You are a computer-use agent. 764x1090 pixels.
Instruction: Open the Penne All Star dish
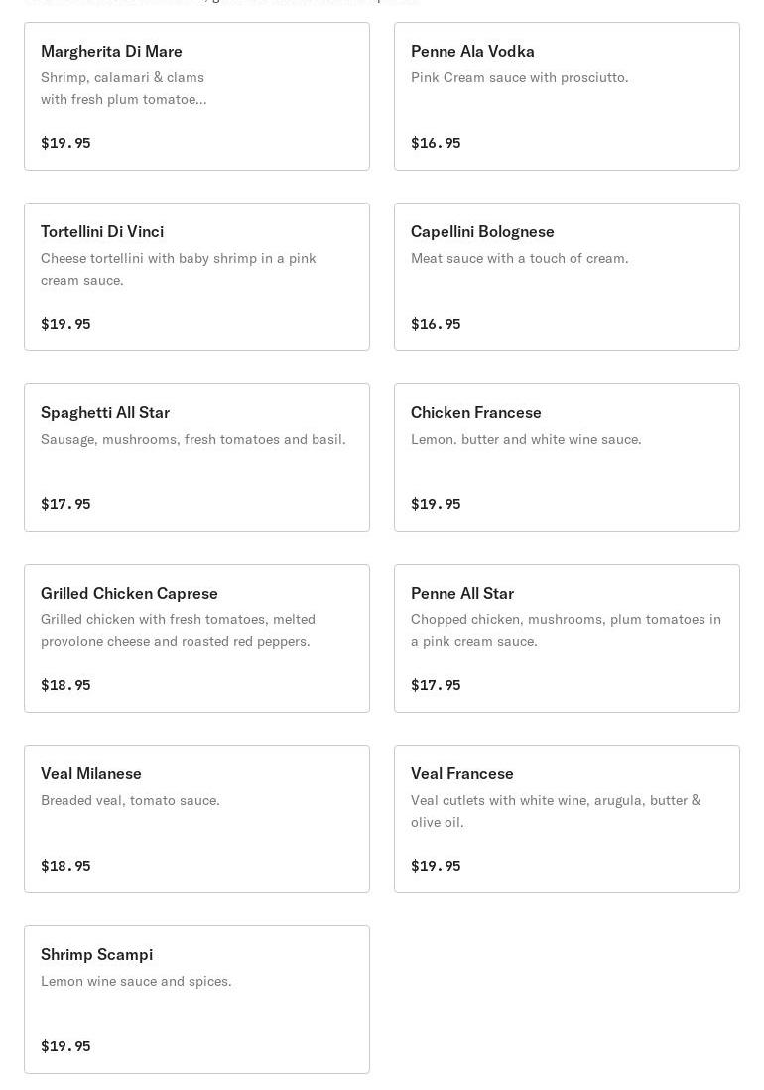click(567, 638)
